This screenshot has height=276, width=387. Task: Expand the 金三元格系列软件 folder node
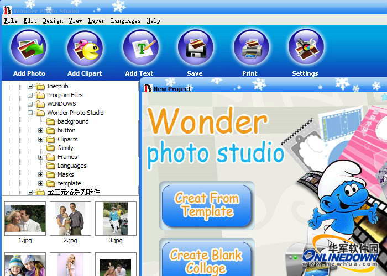[30, 192]
